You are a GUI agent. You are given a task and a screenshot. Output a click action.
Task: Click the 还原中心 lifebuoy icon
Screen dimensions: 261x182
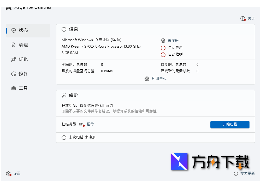pos(147,79)
